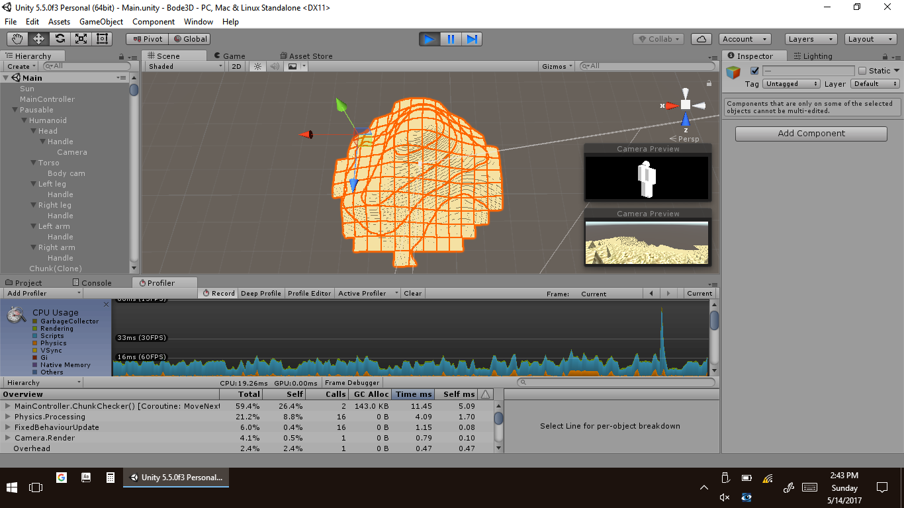Toggle the 2D scene view mode
904x508 pixels.
click(x=236, y=66)
